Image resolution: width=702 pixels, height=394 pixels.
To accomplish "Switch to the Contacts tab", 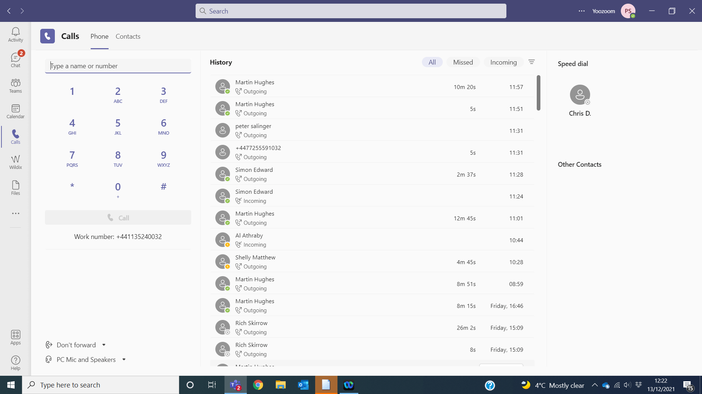I will coord(128,36).
